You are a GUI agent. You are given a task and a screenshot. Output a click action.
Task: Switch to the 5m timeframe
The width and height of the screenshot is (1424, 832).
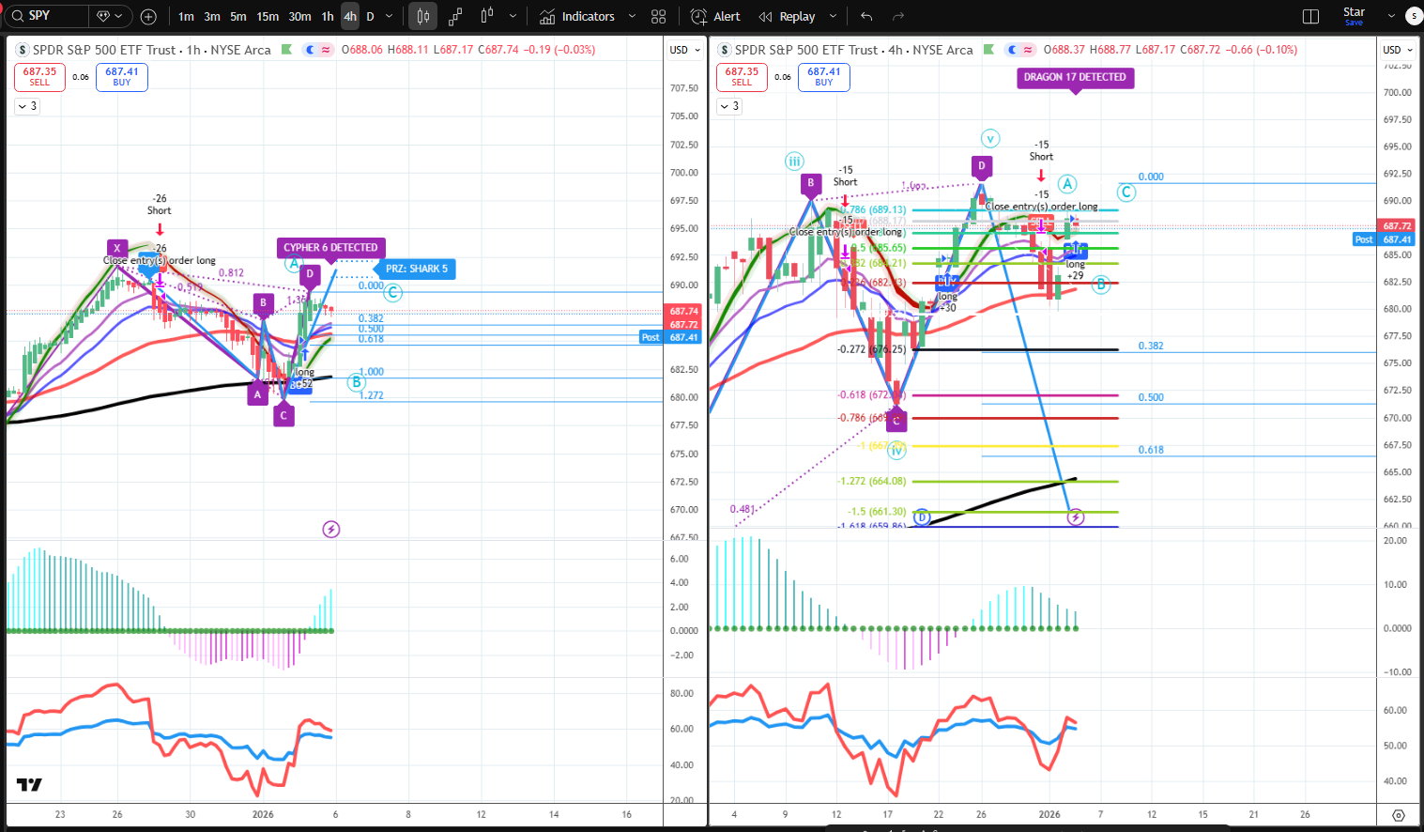(238, 16)
